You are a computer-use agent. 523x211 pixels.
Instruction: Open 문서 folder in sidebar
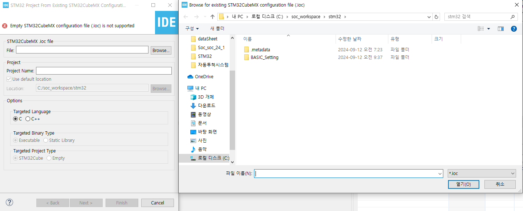[x=199, y=123]
